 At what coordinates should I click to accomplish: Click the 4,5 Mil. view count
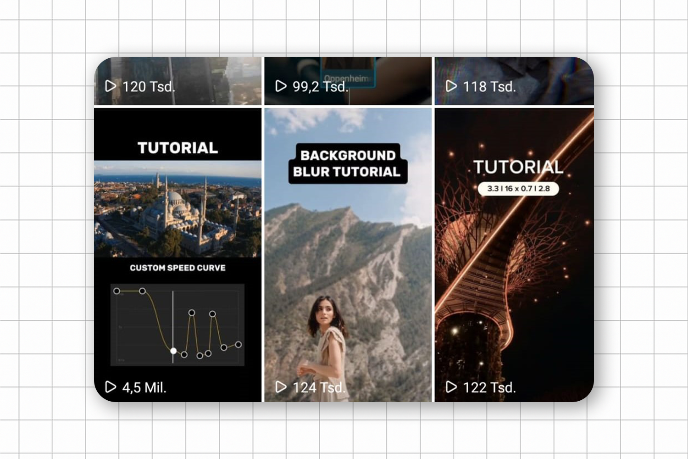click(144, 387)
